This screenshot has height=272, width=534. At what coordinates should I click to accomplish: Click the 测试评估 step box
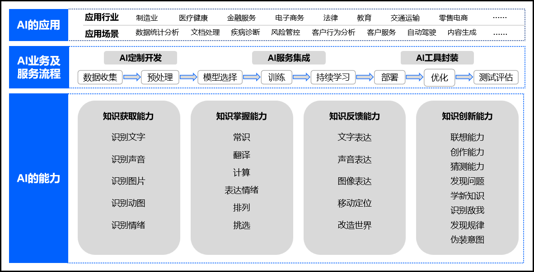tap(496, 77)
